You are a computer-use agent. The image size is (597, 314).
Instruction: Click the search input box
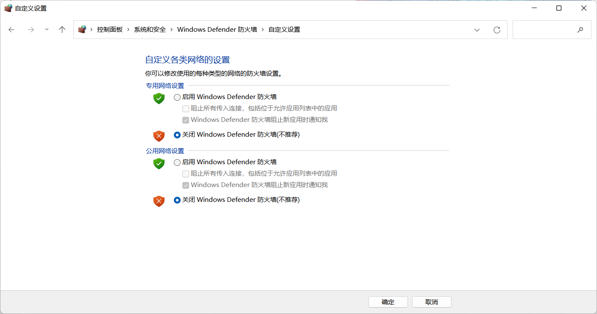pos(552,30)
